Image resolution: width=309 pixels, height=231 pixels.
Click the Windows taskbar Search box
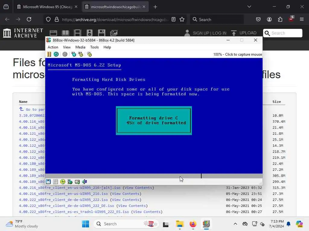126,224
